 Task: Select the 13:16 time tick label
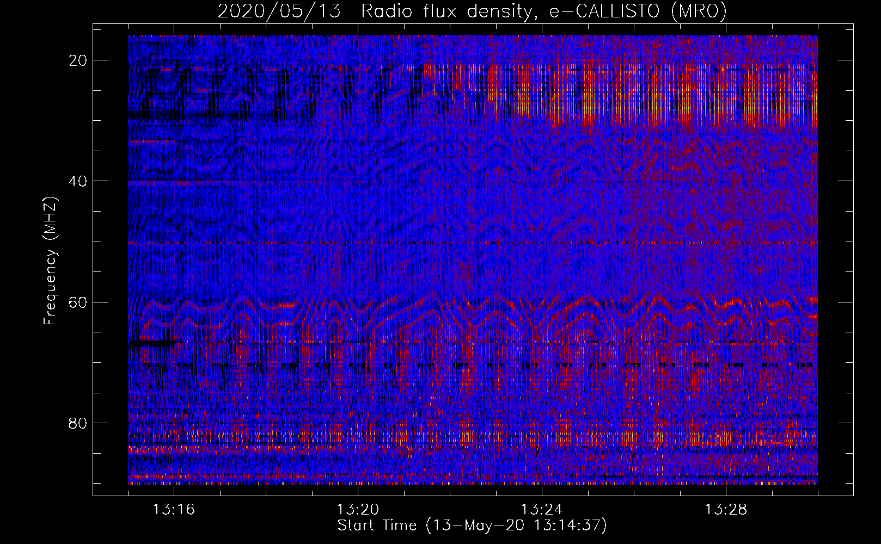pyautogui.click(x=174, y=510)
